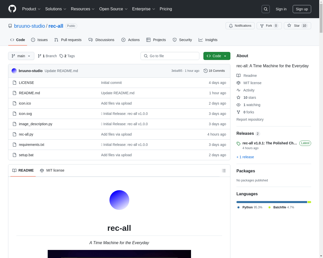Click the MIT license scales icon

click(238, 83)
